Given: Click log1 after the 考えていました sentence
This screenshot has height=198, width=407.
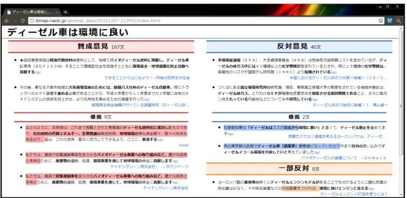Looking at the screenshot, I should (317, 152).
